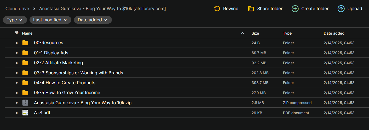
Task: Click the 00-Resources folder icon
Action: tap(25, 43)
